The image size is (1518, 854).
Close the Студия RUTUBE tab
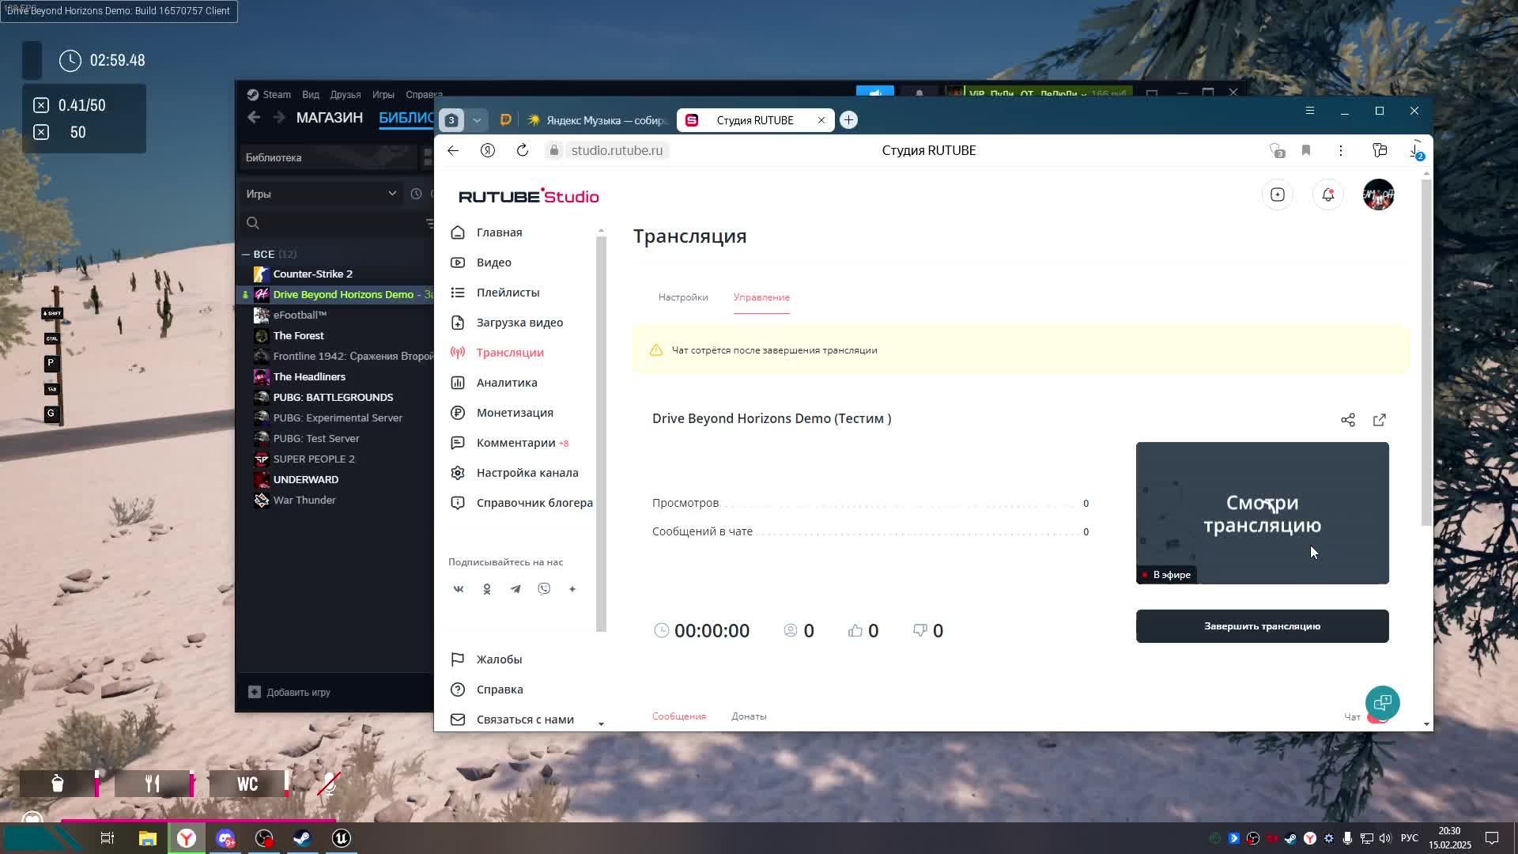(821, 120)
